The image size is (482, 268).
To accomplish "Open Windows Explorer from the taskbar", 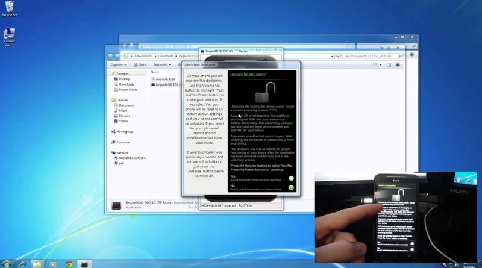I will (37, 264).
